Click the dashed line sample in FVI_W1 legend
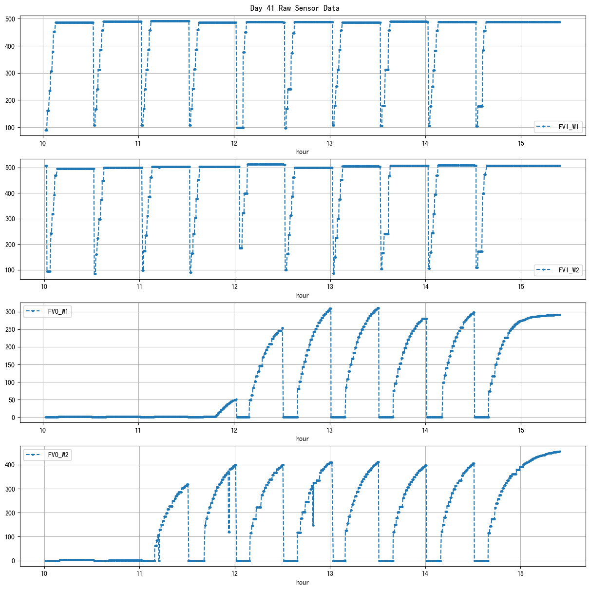Viewport: 590px width, 590px height. [x=545, y=127]
